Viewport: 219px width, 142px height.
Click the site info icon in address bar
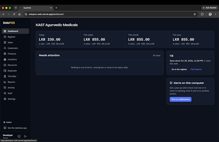tap(26, 14)
